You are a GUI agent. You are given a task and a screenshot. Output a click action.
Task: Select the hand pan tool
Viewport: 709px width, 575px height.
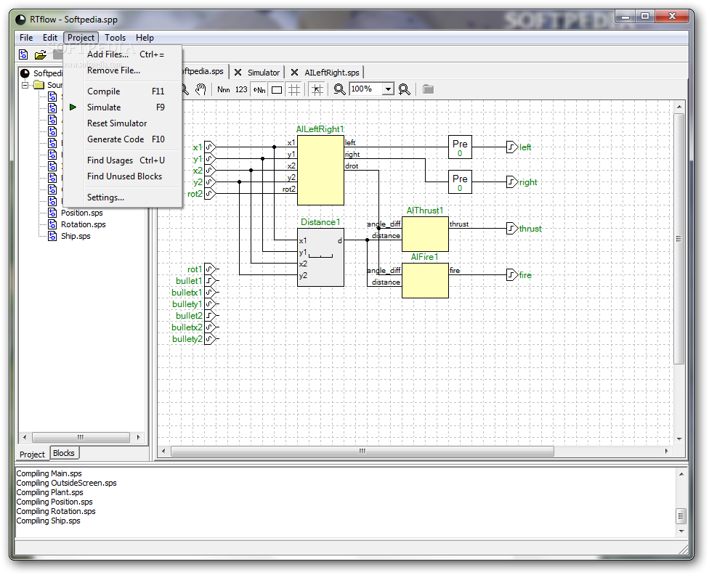click(200, 89)
